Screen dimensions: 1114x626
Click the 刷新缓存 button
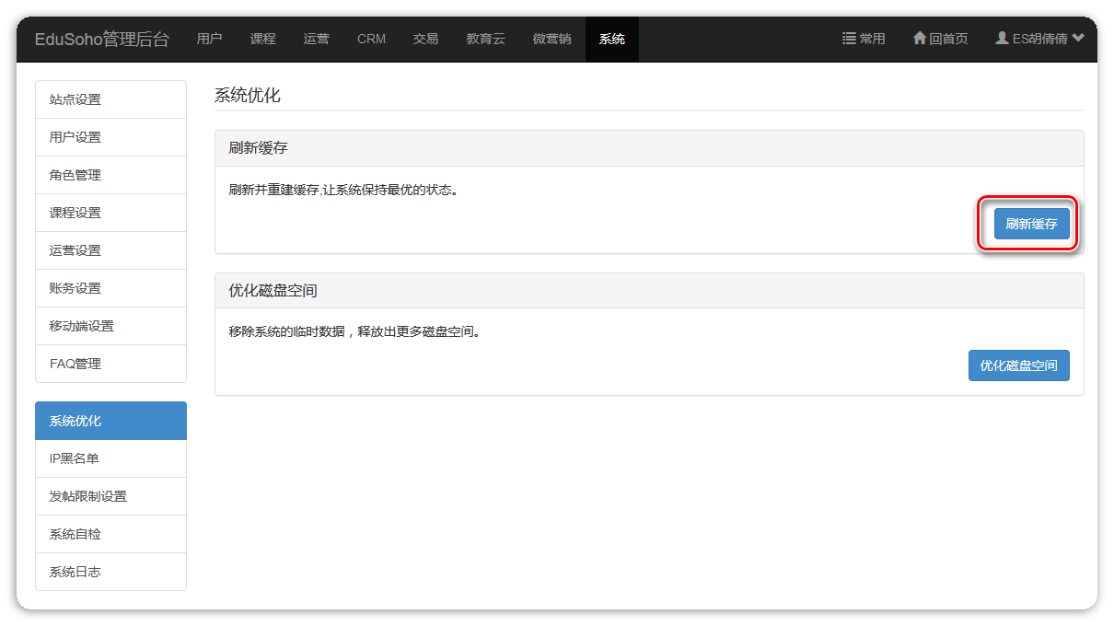[x=1031, y=224]
